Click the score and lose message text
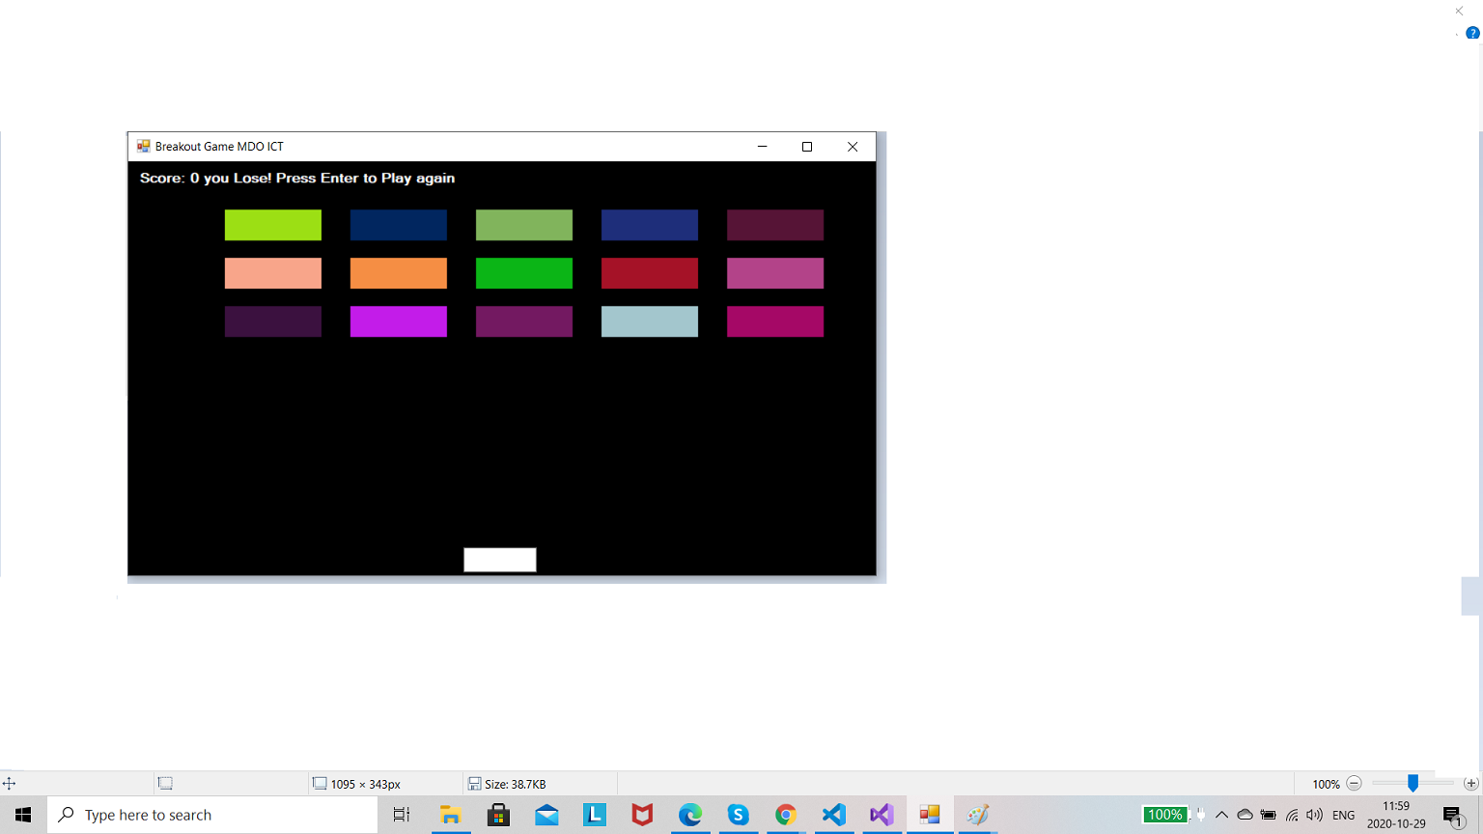Image resolution: width=1483 pixels, height=834 pixels. pos(297,178)
